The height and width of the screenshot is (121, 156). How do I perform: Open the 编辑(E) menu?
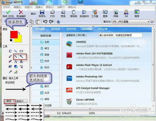click(x=17, y=7)
